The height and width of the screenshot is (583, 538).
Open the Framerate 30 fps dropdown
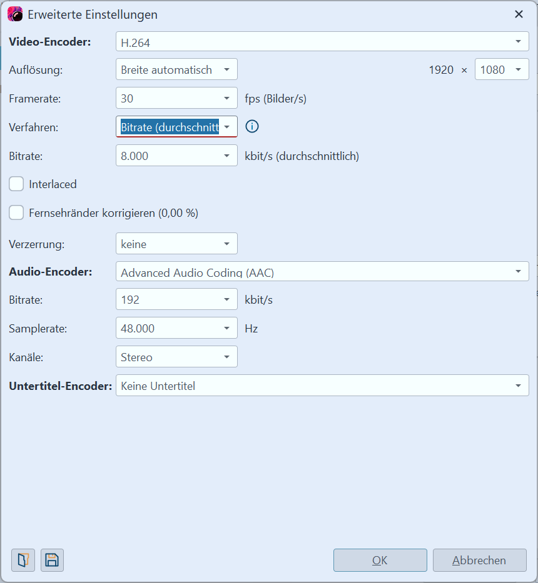pos(176,99)
